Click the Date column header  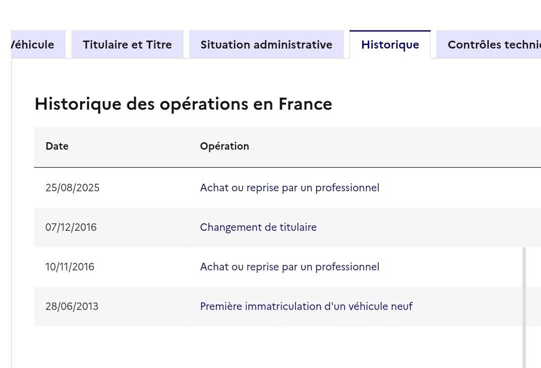(57, 146)
